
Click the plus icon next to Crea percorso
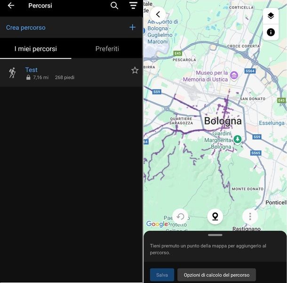tap(132, 27)
